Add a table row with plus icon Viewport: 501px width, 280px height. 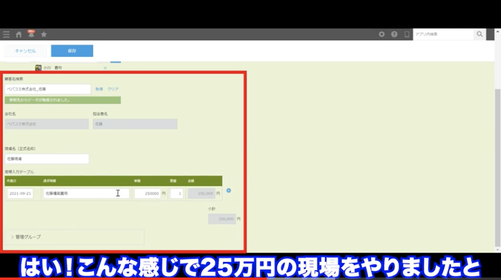click(x=229, y=191)
